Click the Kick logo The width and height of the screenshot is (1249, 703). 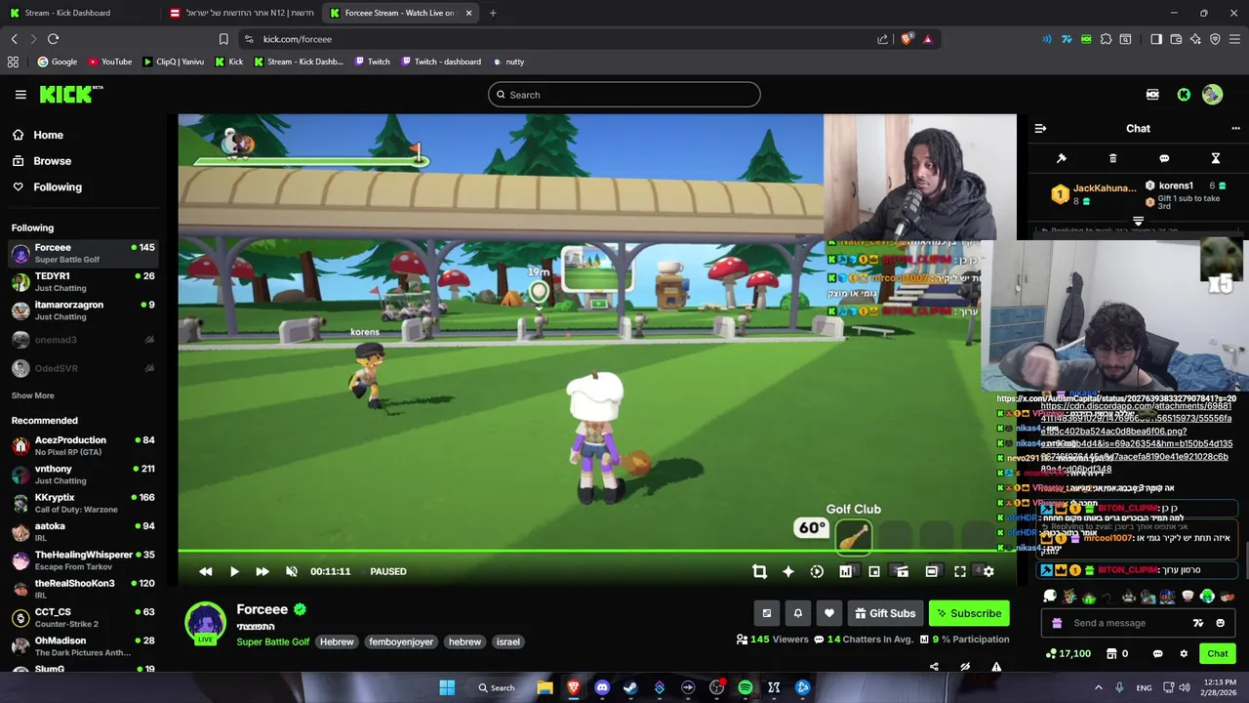pos(70,94)
